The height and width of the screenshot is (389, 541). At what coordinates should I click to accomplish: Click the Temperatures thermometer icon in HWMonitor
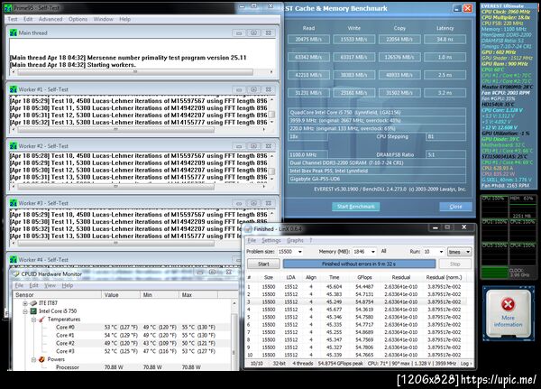(x=41, y=320)
